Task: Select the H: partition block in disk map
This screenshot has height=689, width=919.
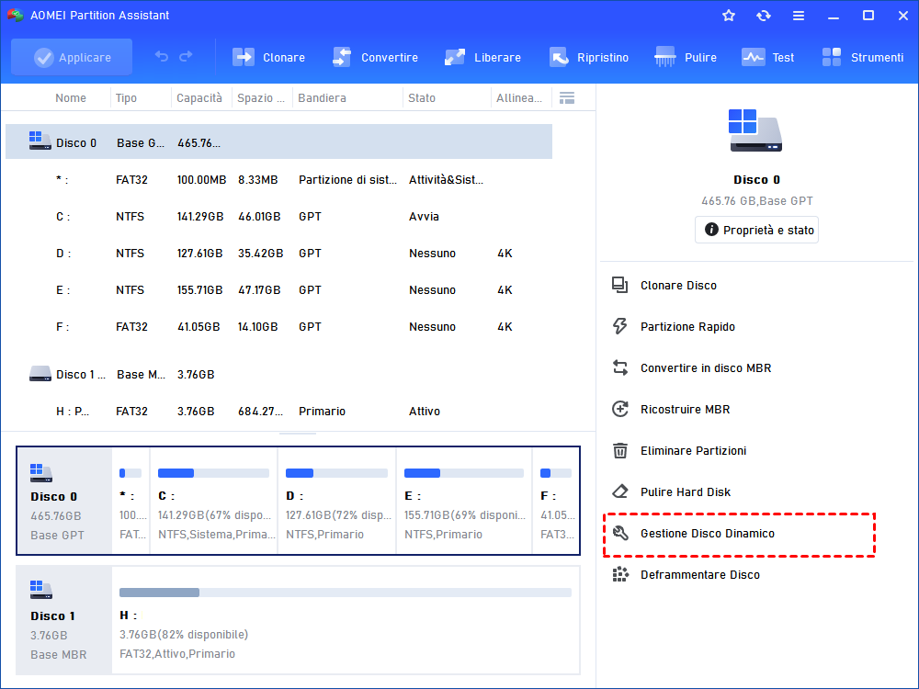Action: [x=346, y=620]
